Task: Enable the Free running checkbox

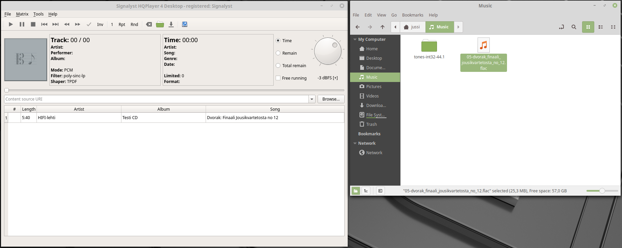Action: click(x=278, y=78)
